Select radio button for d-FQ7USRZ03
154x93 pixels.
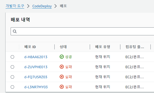(12, 77)
